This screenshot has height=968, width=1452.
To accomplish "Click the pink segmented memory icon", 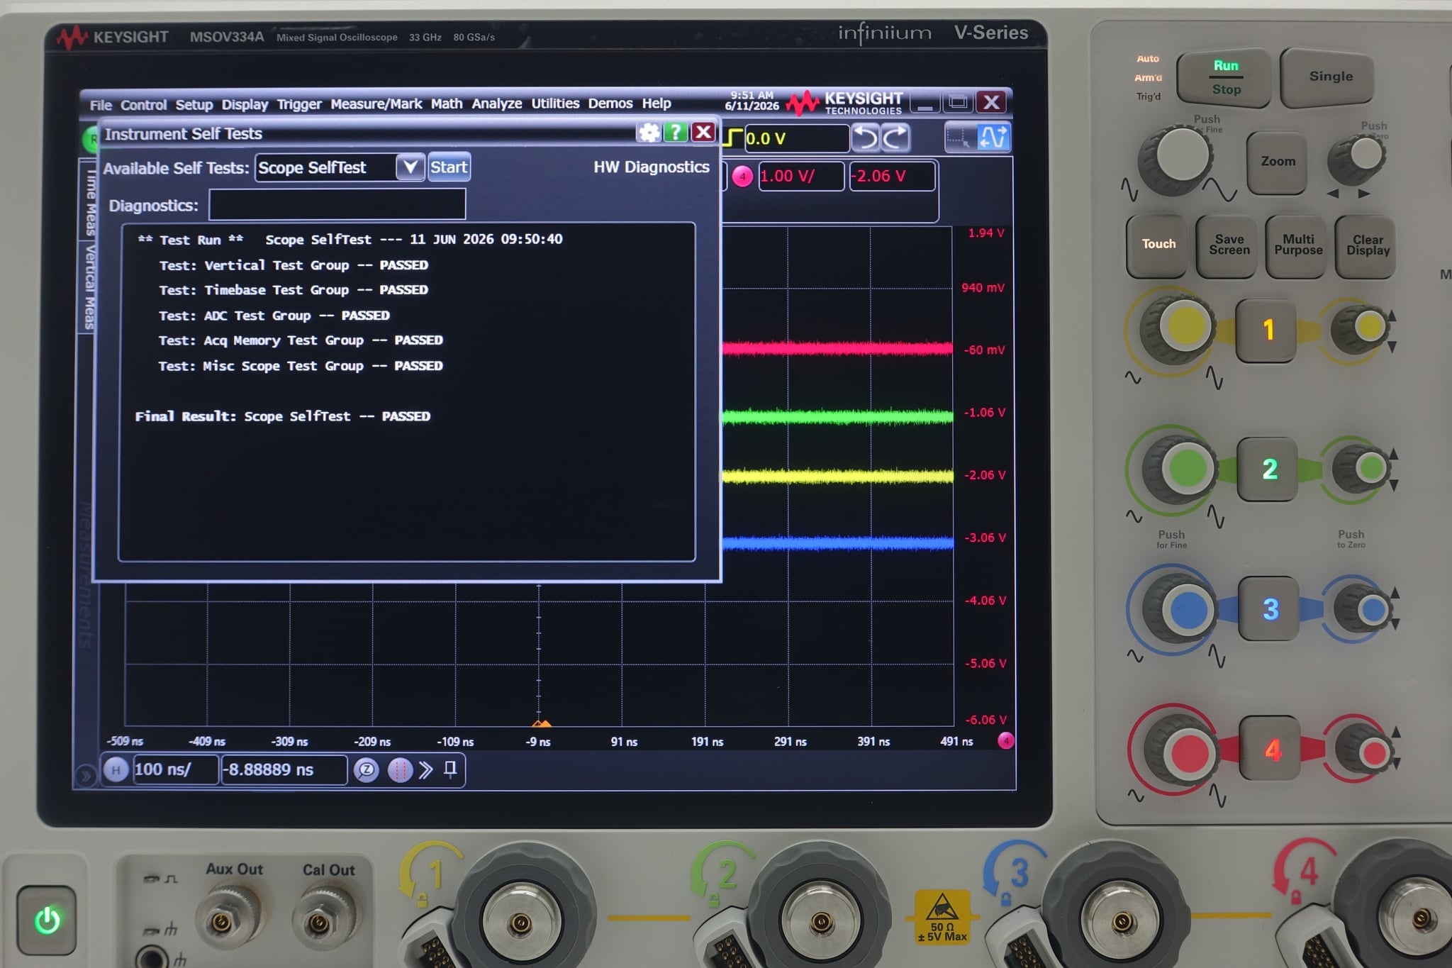I will point(400,770).
